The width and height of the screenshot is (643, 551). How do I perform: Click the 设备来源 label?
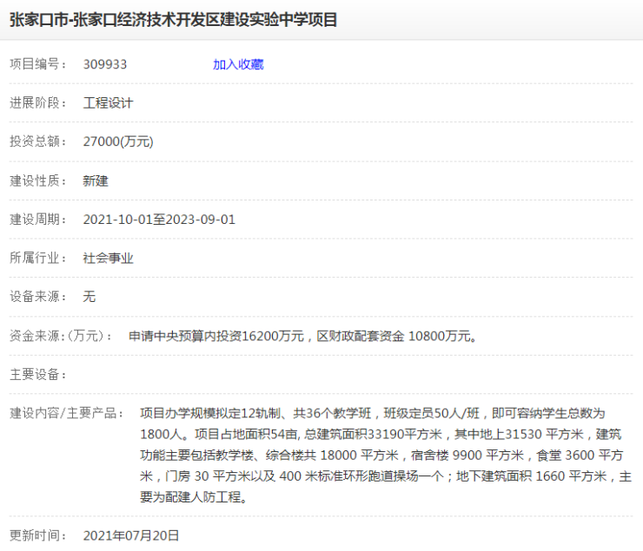[x=37, y=297]
